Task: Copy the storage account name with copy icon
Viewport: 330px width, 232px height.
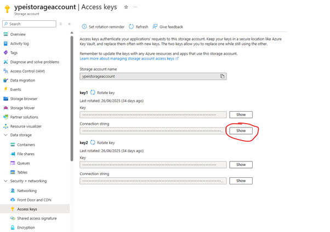Action: [222, 76]
